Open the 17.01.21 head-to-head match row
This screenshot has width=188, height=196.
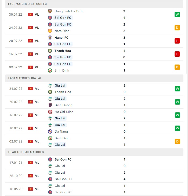94,163
